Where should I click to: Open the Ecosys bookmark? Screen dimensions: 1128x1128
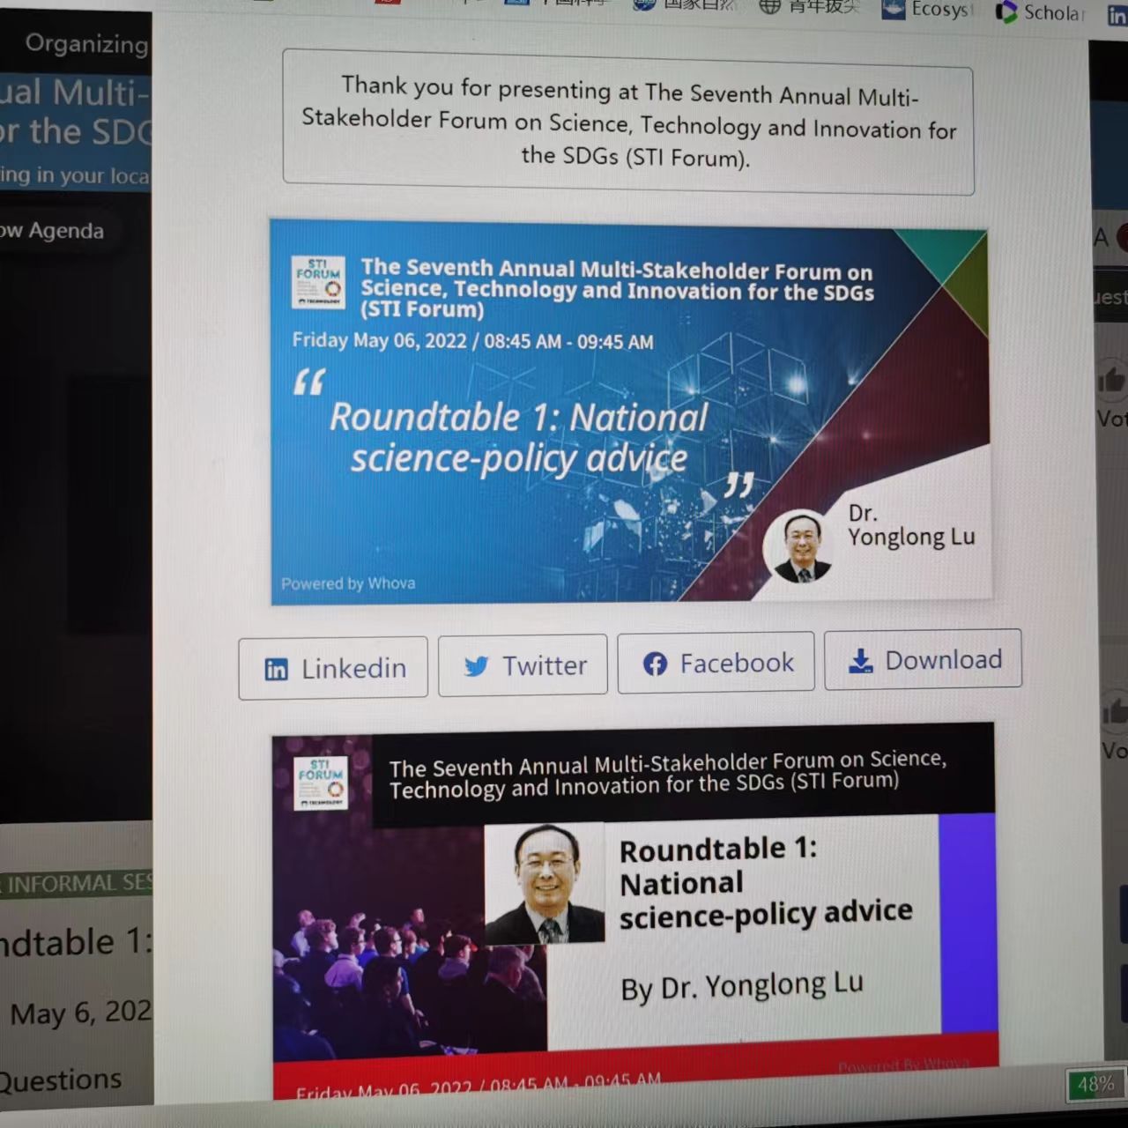tap(929, 10)
